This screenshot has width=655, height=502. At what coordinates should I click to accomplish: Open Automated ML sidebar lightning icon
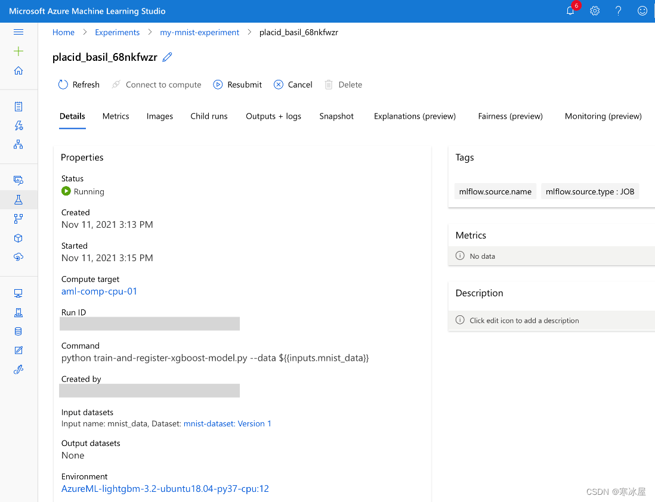pyautogui.click(x=18, y=125)
